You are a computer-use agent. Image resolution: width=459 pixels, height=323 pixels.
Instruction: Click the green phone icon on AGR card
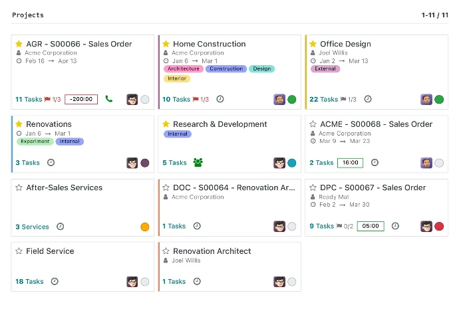click(109, 99)
